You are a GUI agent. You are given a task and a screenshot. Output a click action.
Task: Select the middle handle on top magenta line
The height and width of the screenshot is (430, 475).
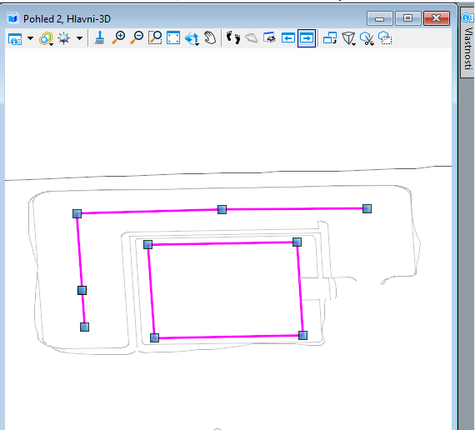point(222,209)
